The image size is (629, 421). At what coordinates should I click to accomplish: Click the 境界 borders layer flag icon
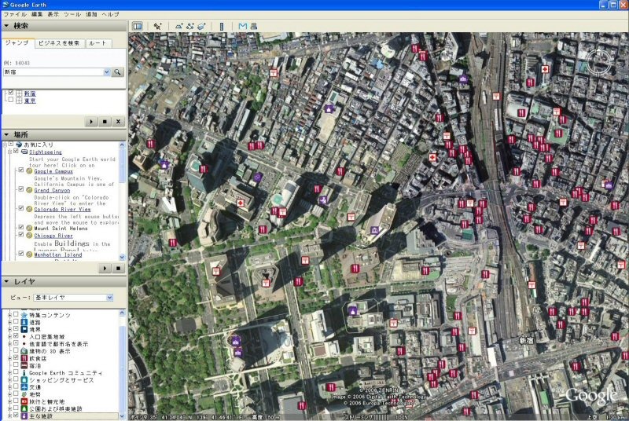pyautogui.click(x=24, y=329)
